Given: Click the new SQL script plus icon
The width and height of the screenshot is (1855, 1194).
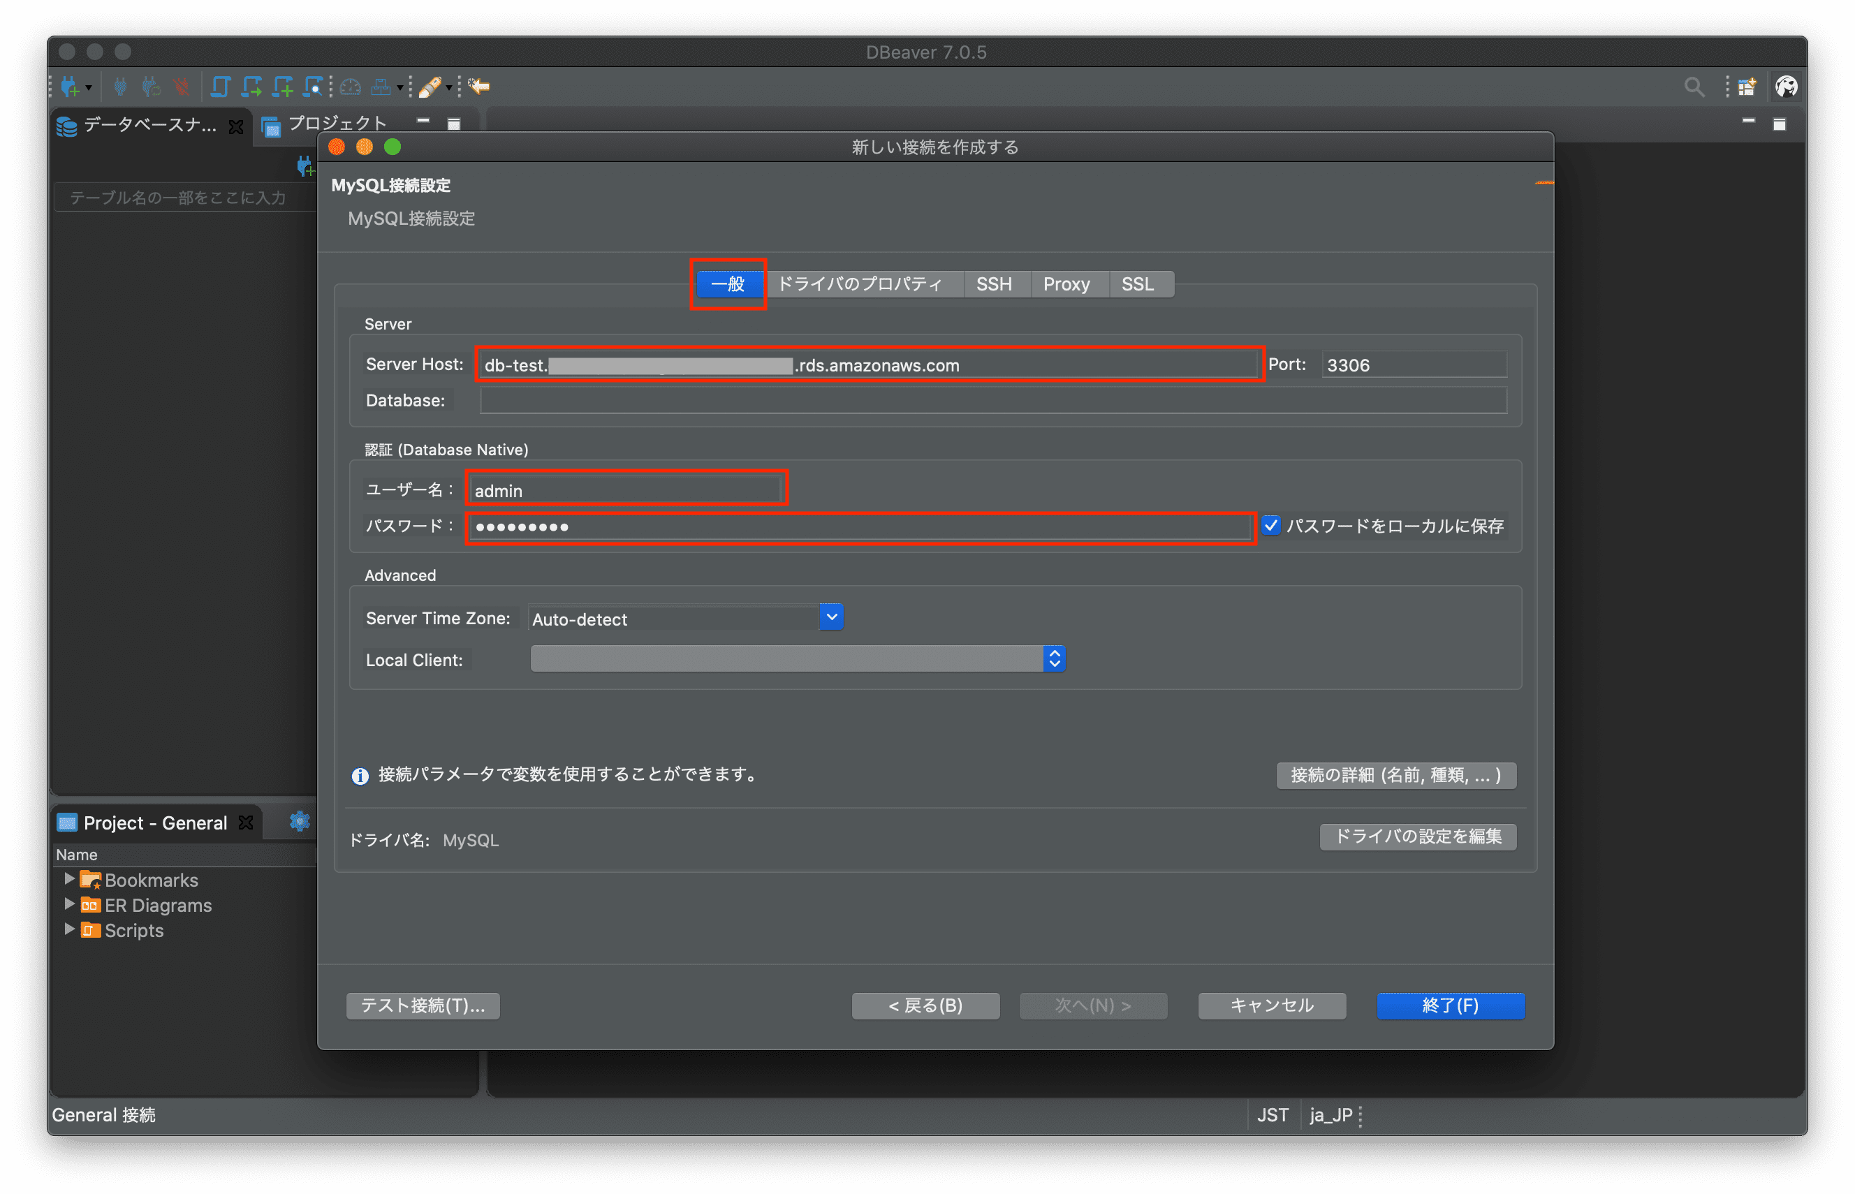Looking at the screenshot, I should click(x=283, y=87).
